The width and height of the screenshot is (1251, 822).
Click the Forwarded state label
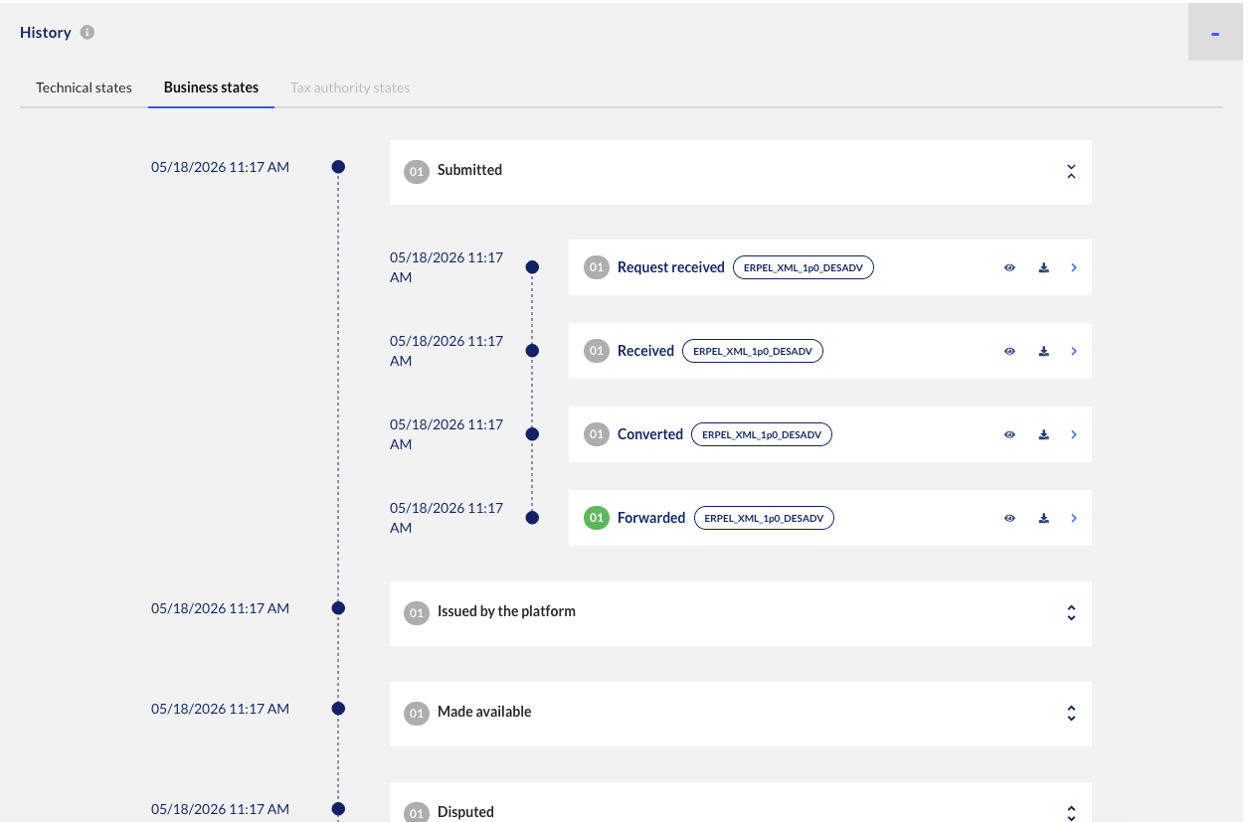[x=651, y=518]
